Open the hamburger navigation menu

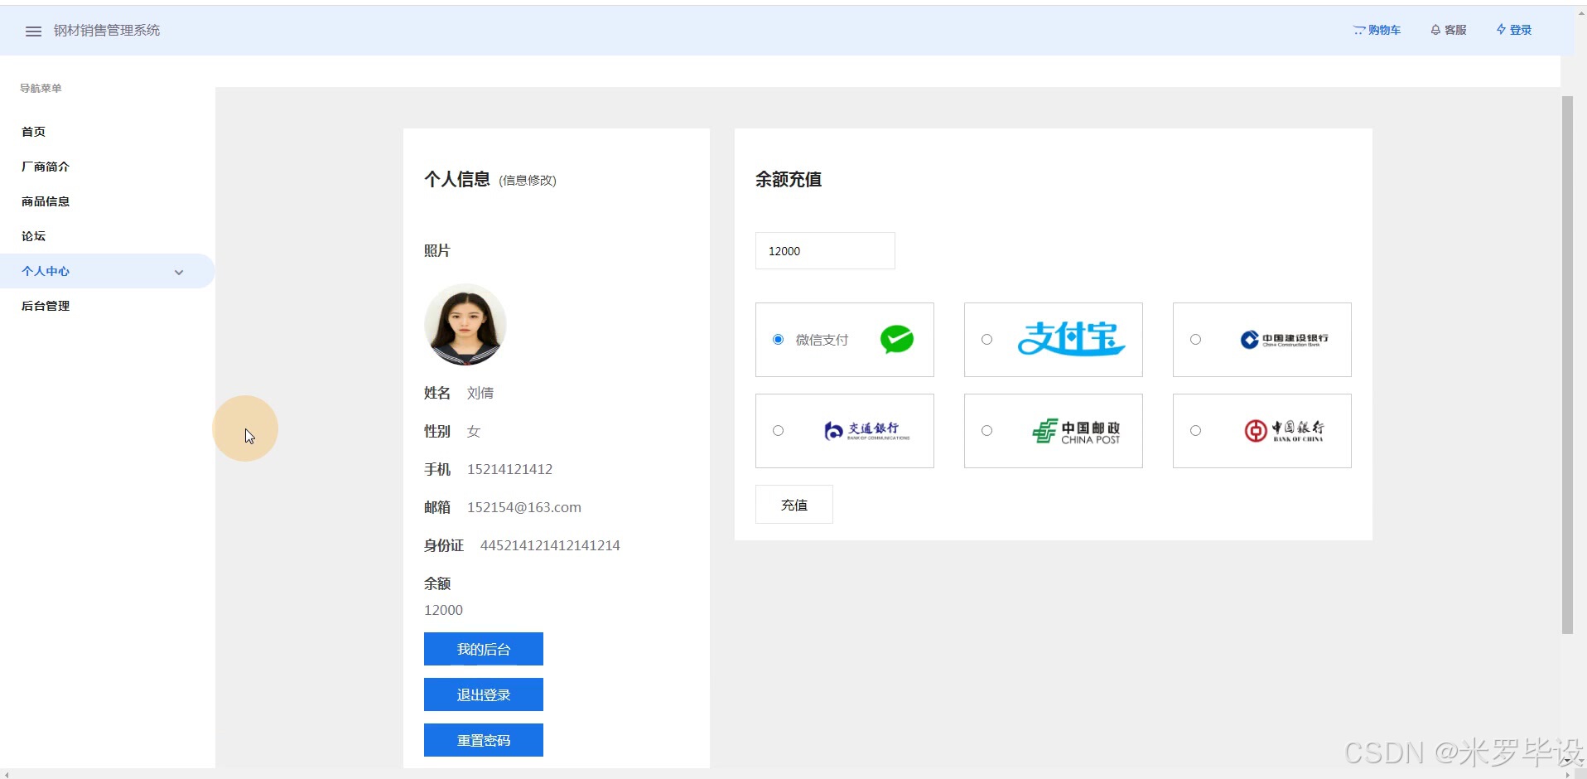33,31
